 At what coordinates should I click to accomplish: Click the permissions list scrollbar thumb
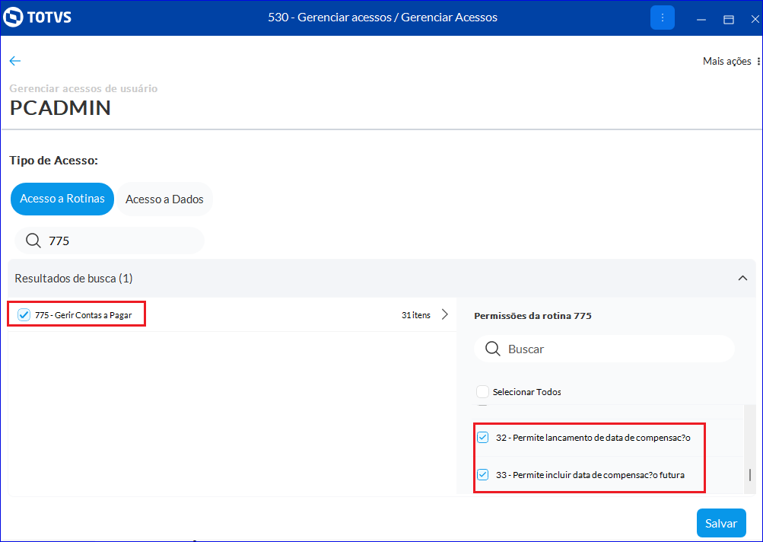pyautogui.click(x=749, y=475)
